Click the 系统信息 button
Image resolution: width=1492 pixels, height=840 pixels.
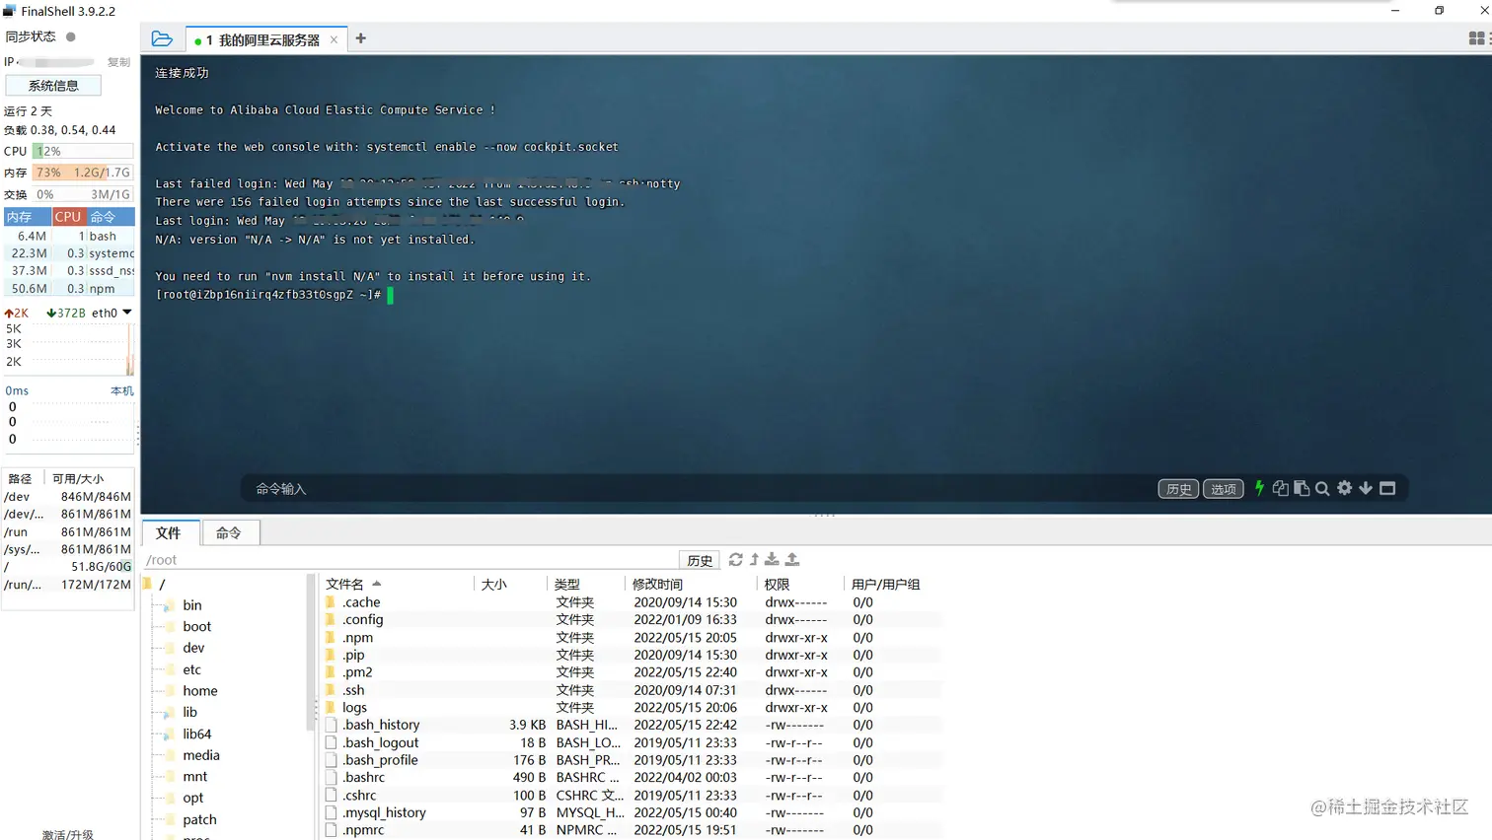click(53, 86)
